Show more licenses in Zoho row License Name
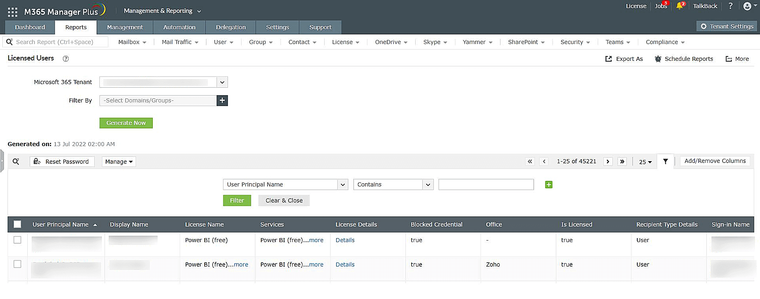The image size is (760, 299). 241,264
